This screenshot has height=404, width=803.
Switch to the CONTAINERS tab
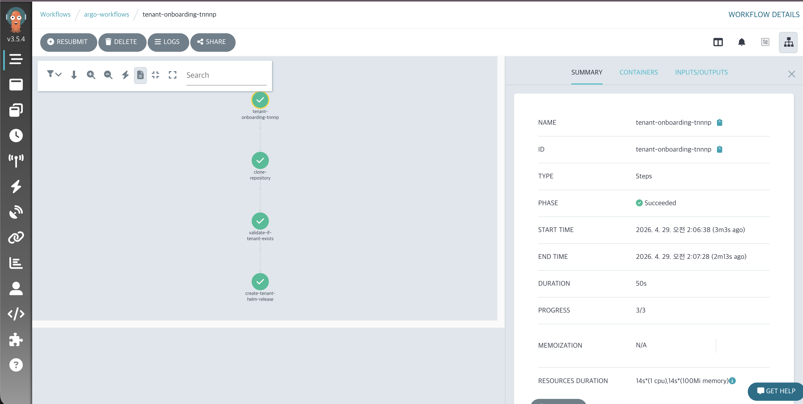[638, 72]
